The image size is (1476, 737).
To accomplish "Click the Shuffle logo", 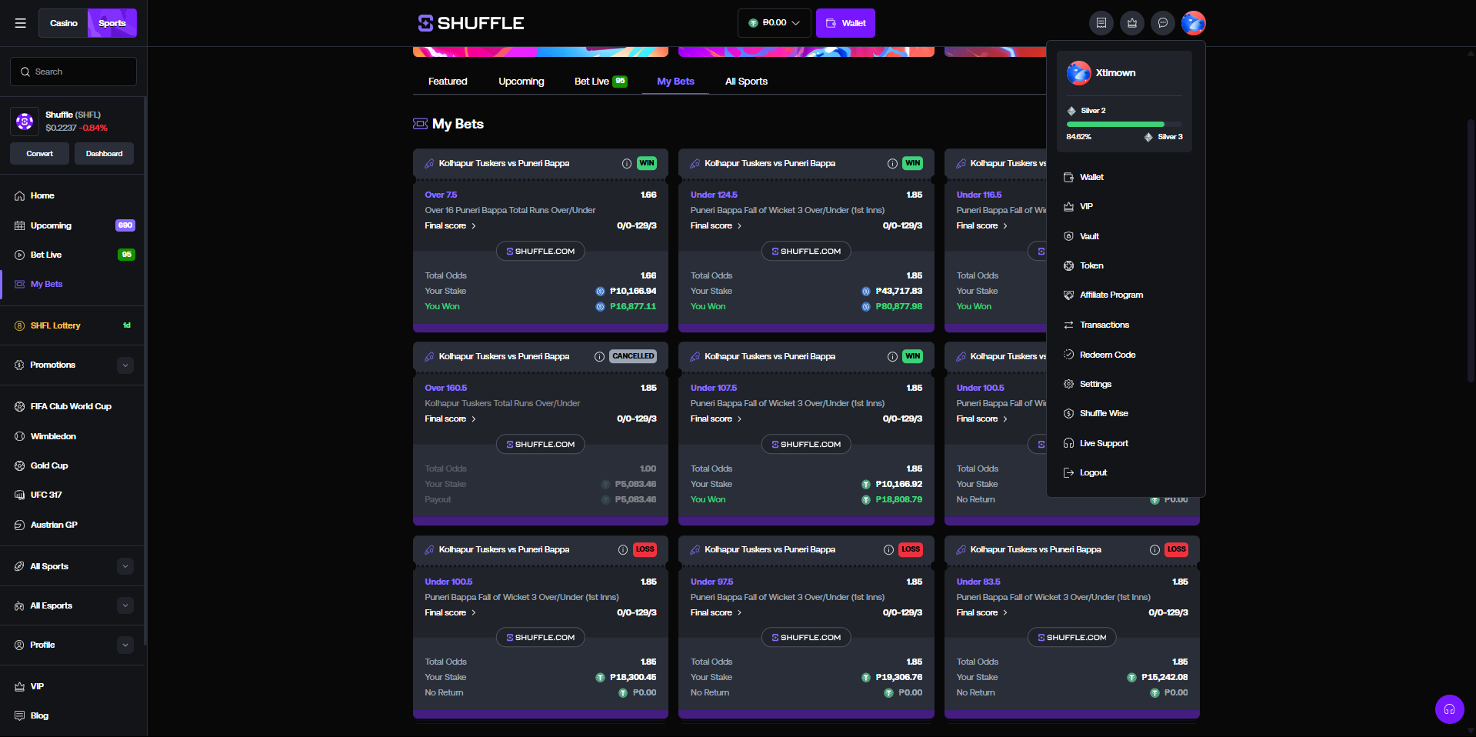I will (471, 23).
